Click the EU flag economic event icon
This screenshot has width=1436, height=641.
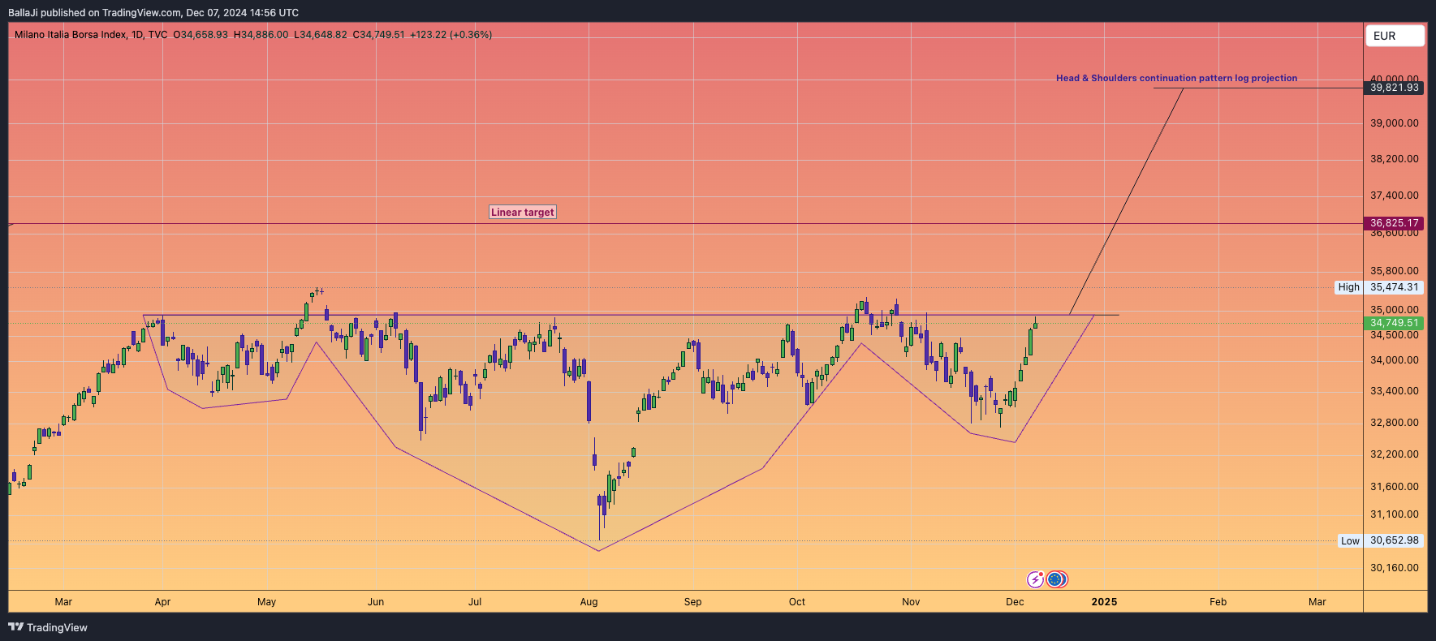[x=1055, y=579]
